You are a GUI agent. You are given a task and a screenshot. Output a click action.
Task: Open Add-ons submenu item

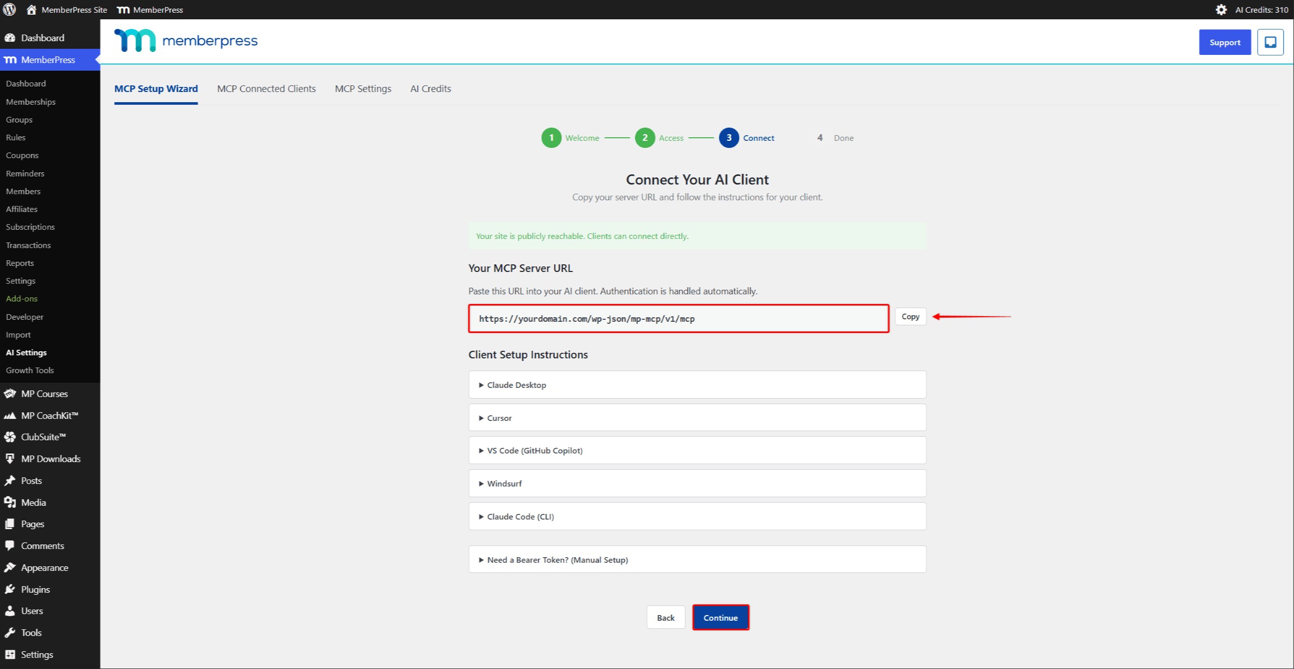point(22,298)
